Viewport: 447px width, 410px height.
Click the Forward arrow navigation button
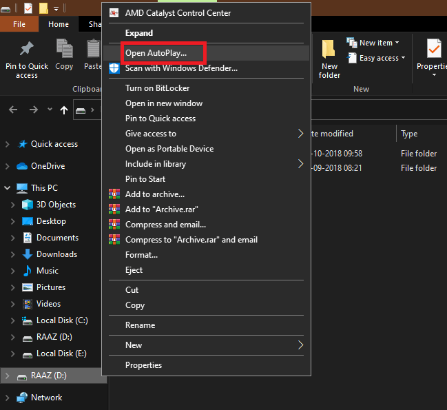[x=34, y=110]
